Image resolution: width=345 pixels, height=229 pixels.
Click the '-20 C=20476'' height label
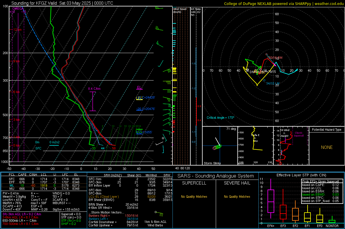[x=145, y=109]
